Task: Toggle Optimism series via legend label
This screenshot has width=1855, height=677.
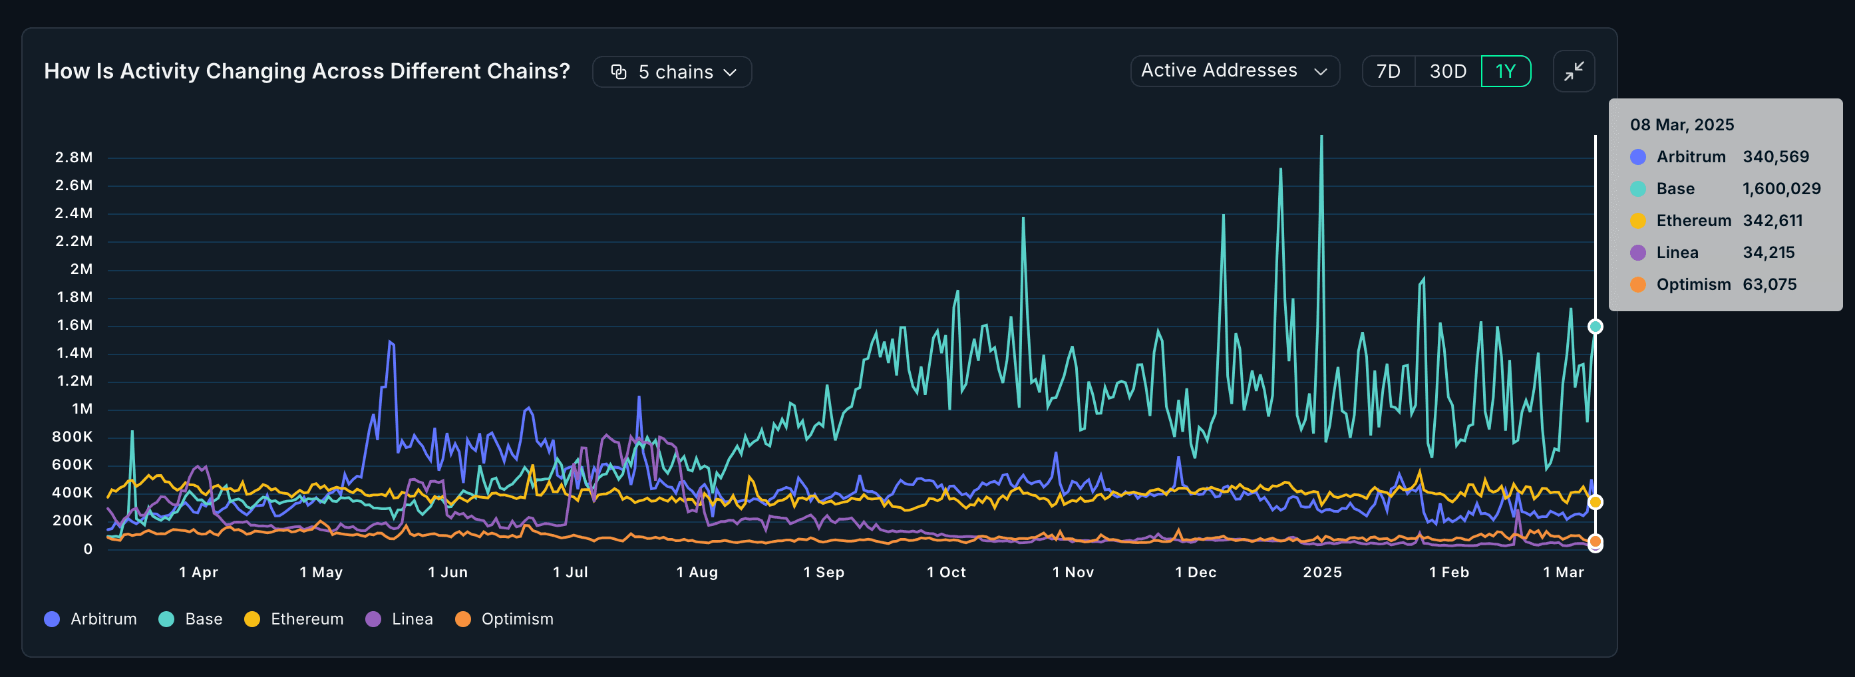Action: 517,618
